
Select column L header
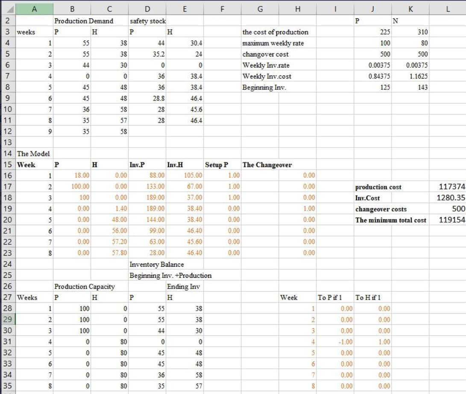click(448, 9)
